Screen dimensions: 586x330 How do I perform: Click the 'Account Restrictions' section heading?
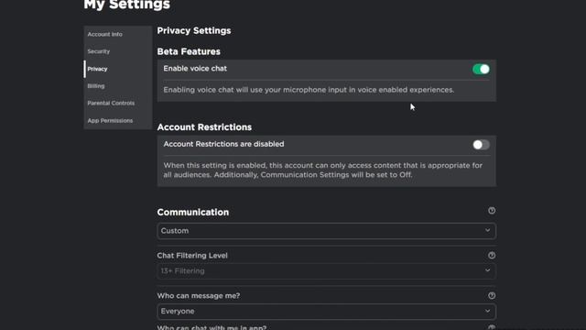click(204, 127)
